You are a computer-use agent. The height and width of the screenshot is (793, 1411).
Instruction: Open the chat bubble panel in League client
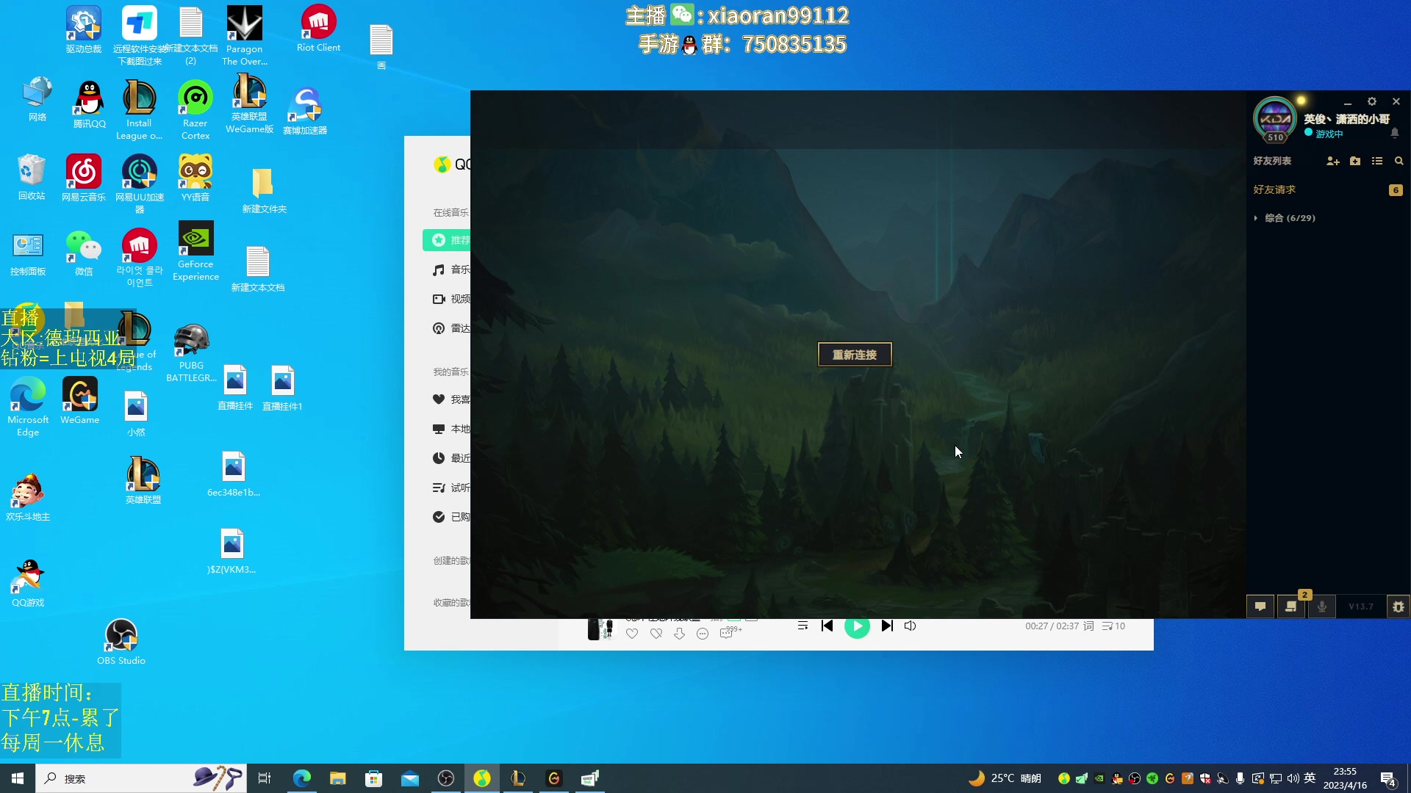coord(1260,606)
